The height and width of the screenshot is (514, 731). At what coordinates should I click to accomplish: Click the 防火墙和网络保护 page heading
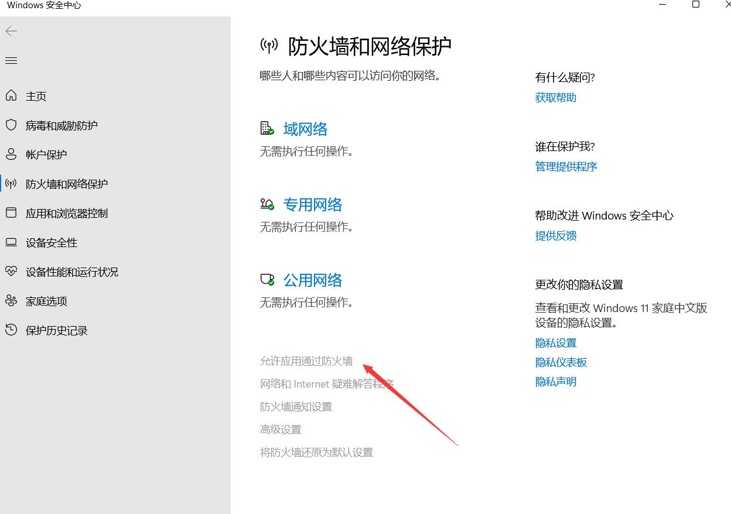point(370,46)
